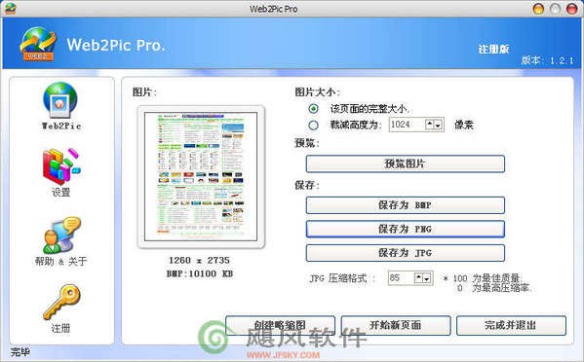Click 保存为 JPG button
The width and height of the screenshot is (584, 362).
(406, 253)
